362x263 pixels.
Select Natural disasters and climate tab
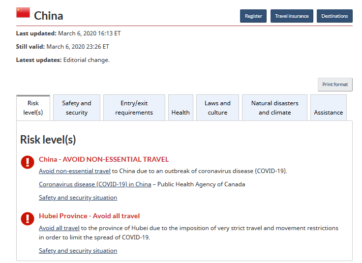click(x=275, y=108)
